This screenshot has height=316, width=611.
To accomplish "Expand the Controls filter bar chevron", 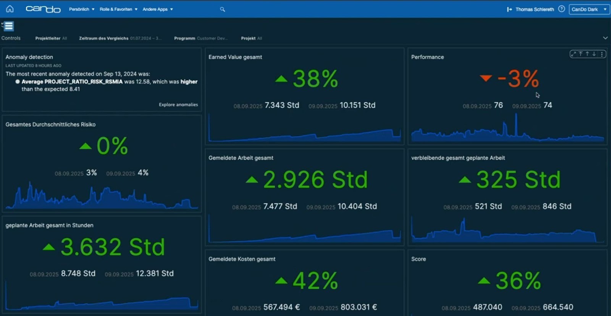I will (605, 38).
